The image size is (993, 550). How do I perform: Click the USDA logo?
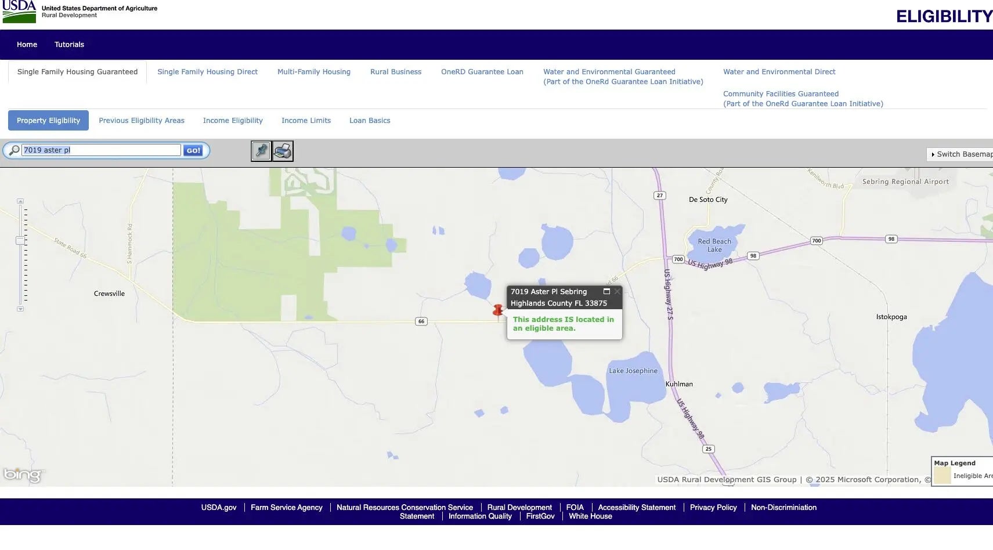19,12
